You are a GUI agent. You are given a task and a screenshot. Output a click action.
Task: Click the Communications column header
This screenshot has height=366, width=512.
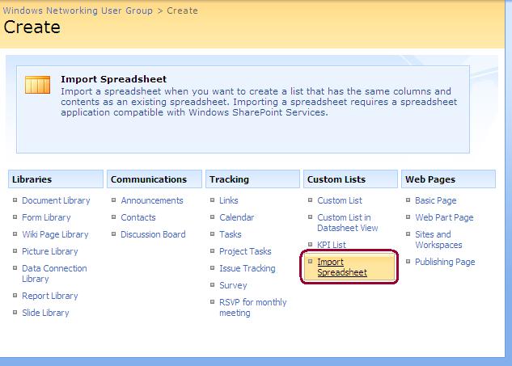point(154,179)
